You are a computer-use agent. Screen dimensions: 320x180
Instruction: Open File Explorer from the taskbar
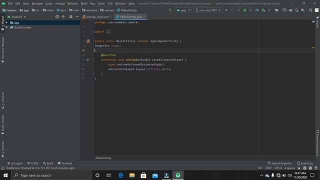tap(132, 175)
